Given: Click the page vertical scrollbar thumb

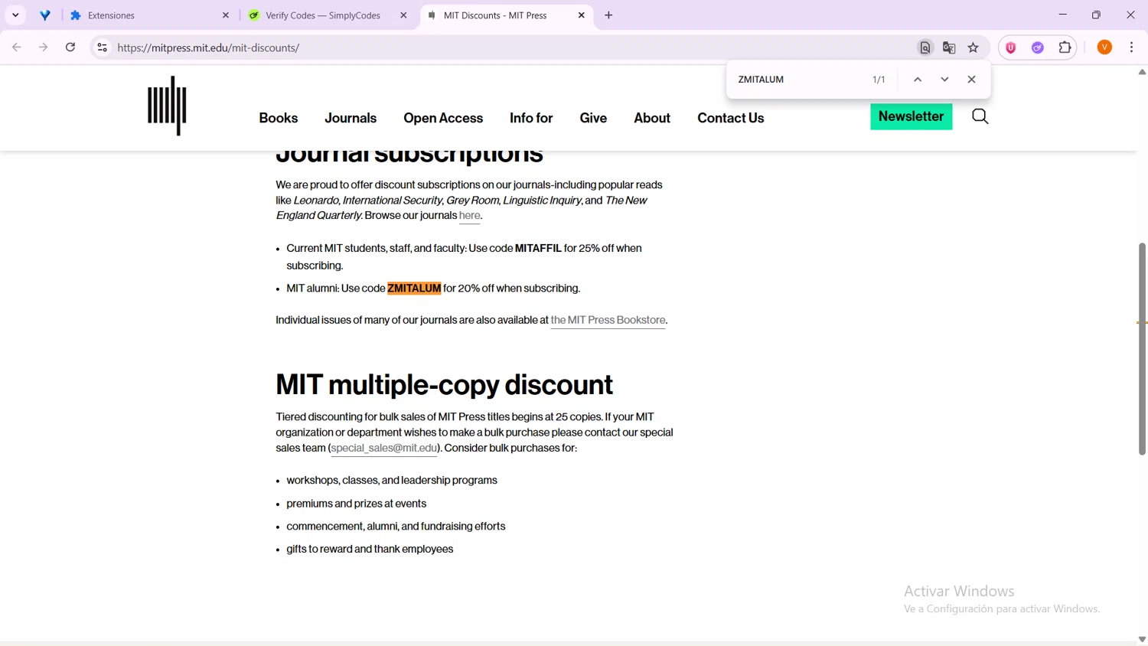Looking at the screenshot, I should point(1142,349).
